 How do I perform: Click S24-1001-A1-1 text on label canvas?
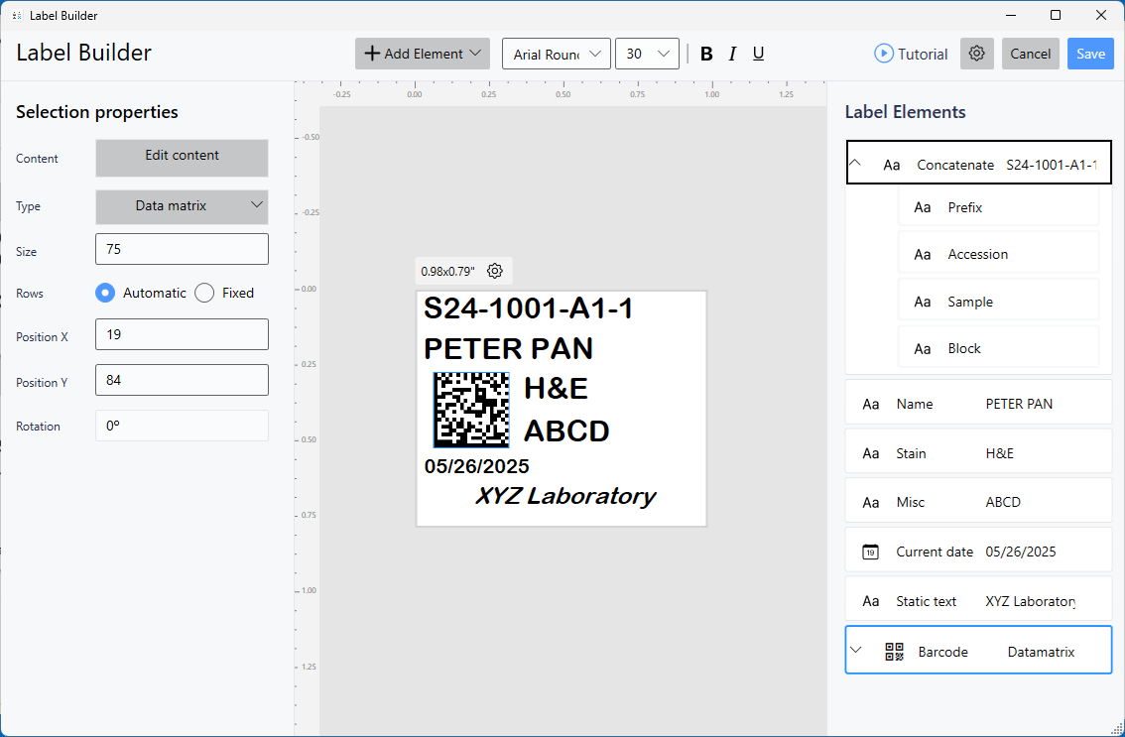tap(529, 308)
